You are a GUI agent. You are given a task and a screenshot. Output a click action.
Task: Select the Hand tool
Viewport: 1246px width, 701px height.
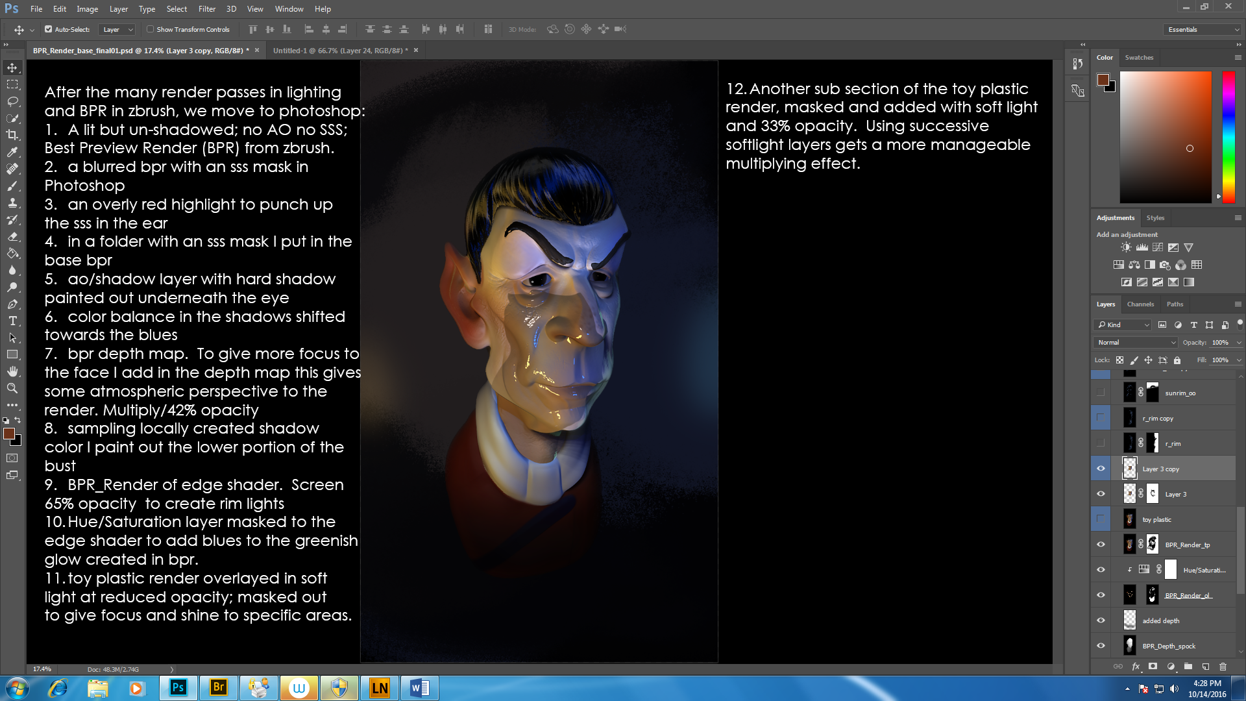[x=12, y=371]
